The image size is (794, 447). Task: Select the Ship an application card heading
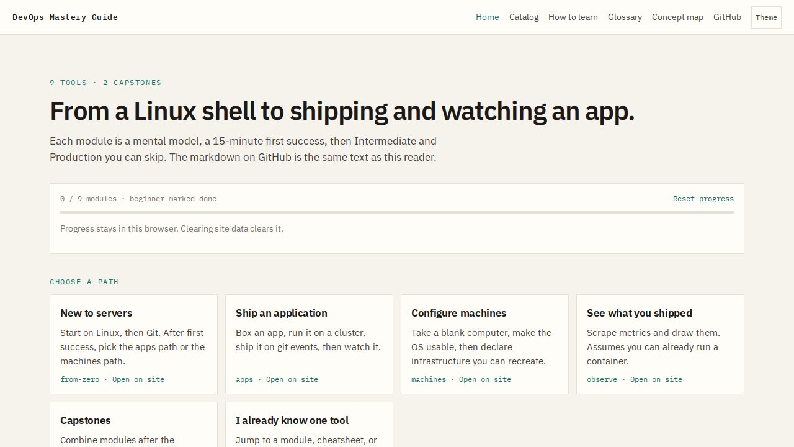click(x=282, y=313)
